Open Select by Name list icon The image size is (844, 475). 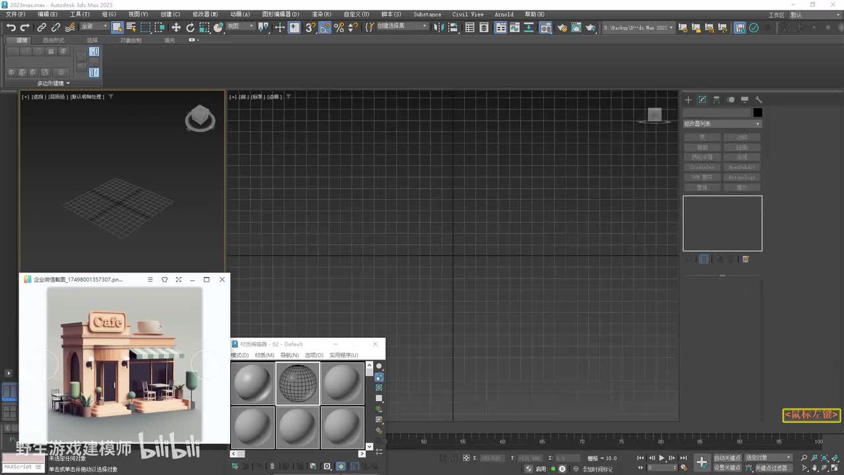[x=131, y=28]
